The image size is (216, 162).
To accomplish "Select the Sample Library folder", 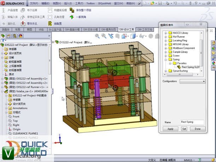I will [180, 52].
